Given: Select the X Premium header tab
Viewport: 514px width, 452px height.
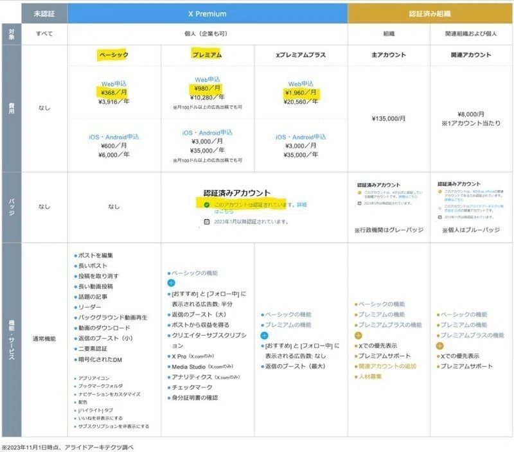Looking at the screenshot, I should pyautogui.click(x=208, y=13).
